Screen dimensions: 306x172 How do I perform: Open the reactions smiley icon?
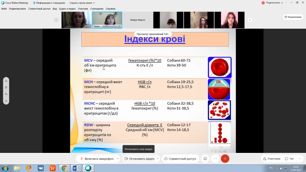[x=205, y=159]
